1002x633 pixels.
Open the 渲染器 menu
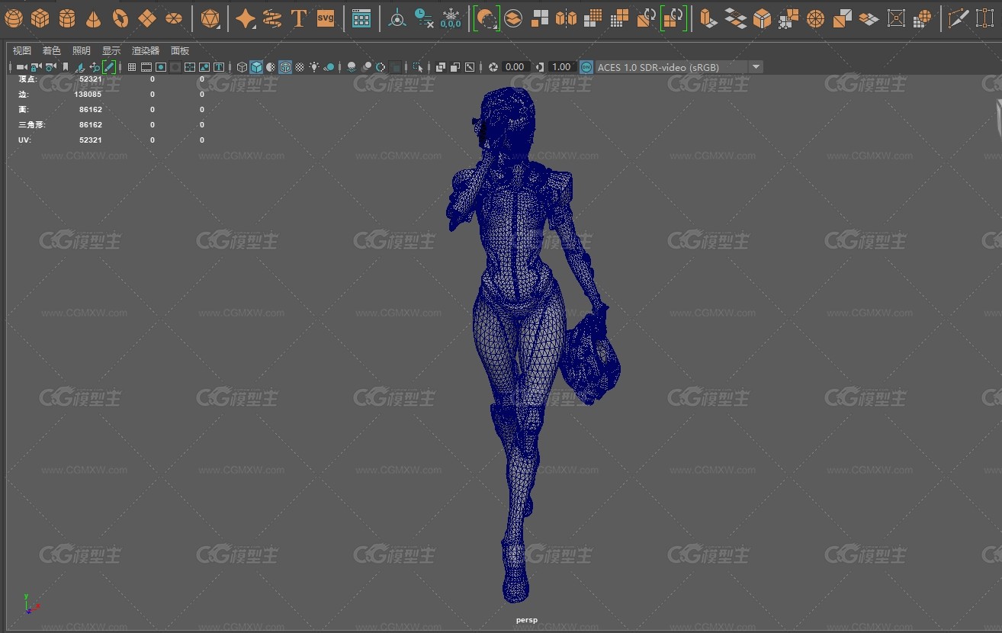pyautogui.click(x=146, y=50)
